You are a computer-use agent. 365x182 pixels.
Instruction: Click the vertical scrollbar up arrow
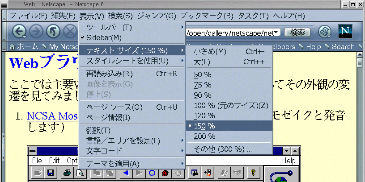(360, 55)
